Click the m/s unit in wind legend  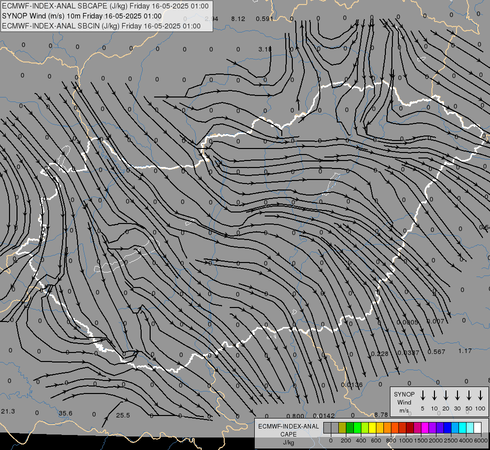pos(404,410)
